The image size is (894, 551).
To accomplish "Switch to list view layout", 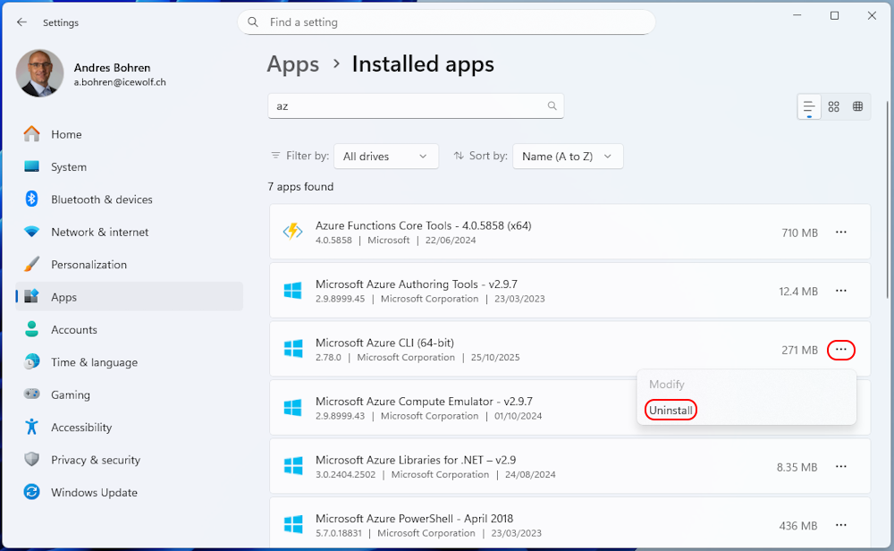I will [x=809, y=106].
